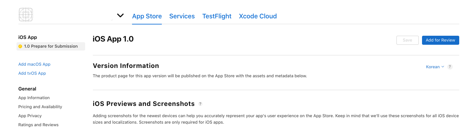Open the Xcode Cloud tab
This screenshot has width=467, height=132.
pos(258,16)
